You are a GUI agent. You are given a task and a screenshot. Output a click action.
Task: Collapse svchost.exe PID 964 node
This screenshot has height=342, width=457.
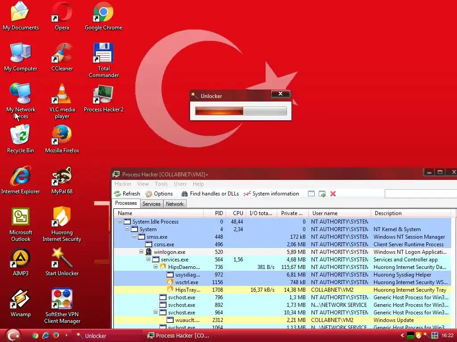(155, 312)
